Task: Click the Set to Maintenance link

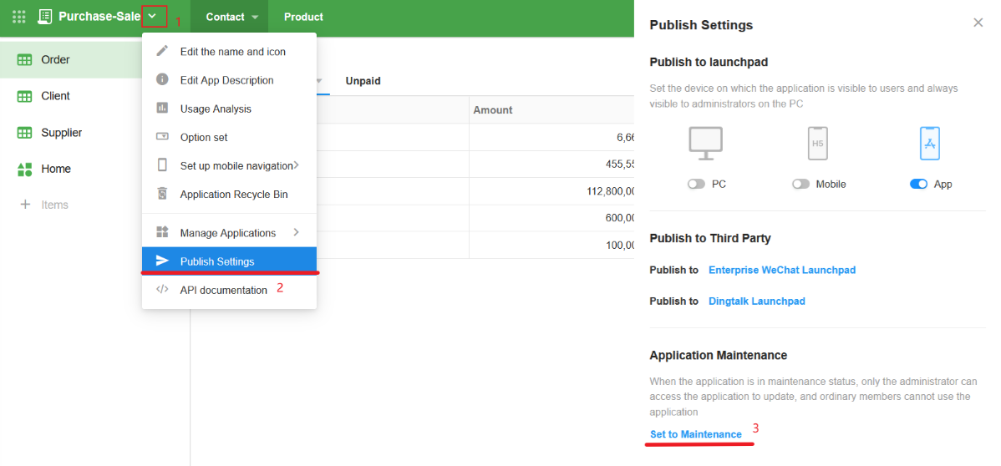Action: coord(695,434)
